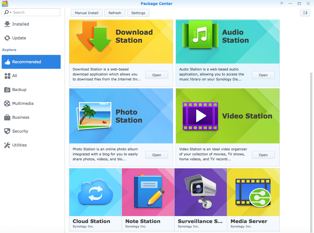Click the Video Station description text
Viewport: 314px width, 233px height.
click(x=213, y=154)
